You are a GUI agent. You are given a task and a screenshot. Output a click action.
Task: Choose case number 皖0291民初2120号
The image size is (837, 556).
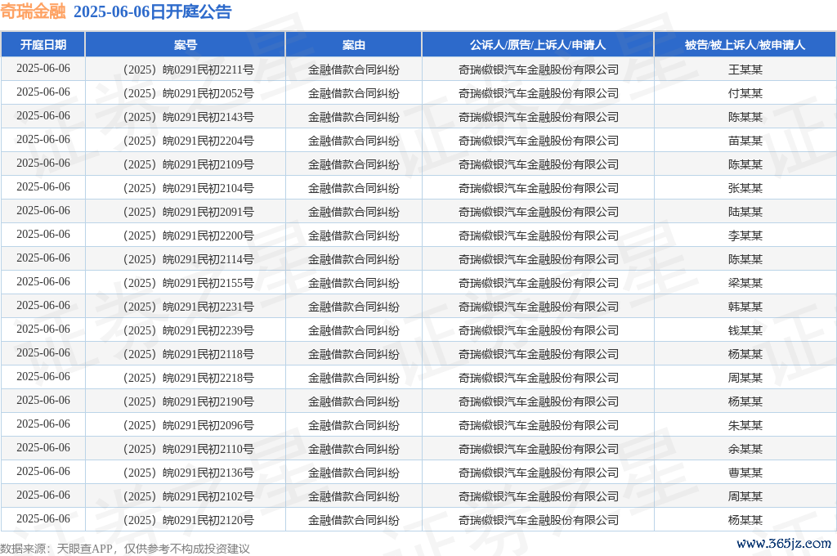coord(189,520)
